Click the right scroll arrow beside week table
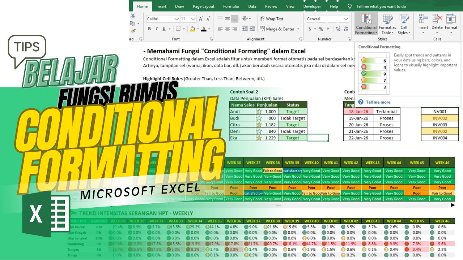Image resolution: width=463 pixels, height=260 pixels. pyautogui.click(x=453, y=205)
